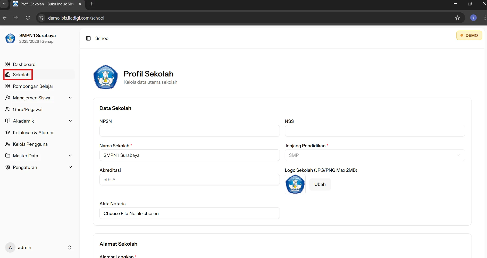The image size is (487, 258).
Task: Click the browser address bar URL
Action: pos(76,18)
